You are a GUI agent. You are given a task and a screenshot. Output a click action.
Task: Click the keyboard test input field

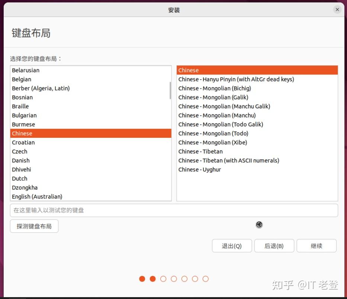click(x=174, y=210)
